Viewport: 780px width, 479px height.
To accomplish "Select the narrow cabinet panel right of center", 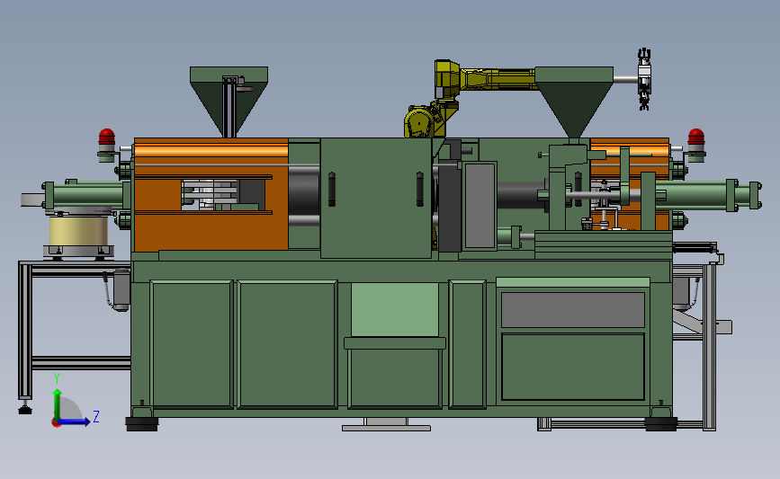I will pyautogui.click(x=467, y=344).
